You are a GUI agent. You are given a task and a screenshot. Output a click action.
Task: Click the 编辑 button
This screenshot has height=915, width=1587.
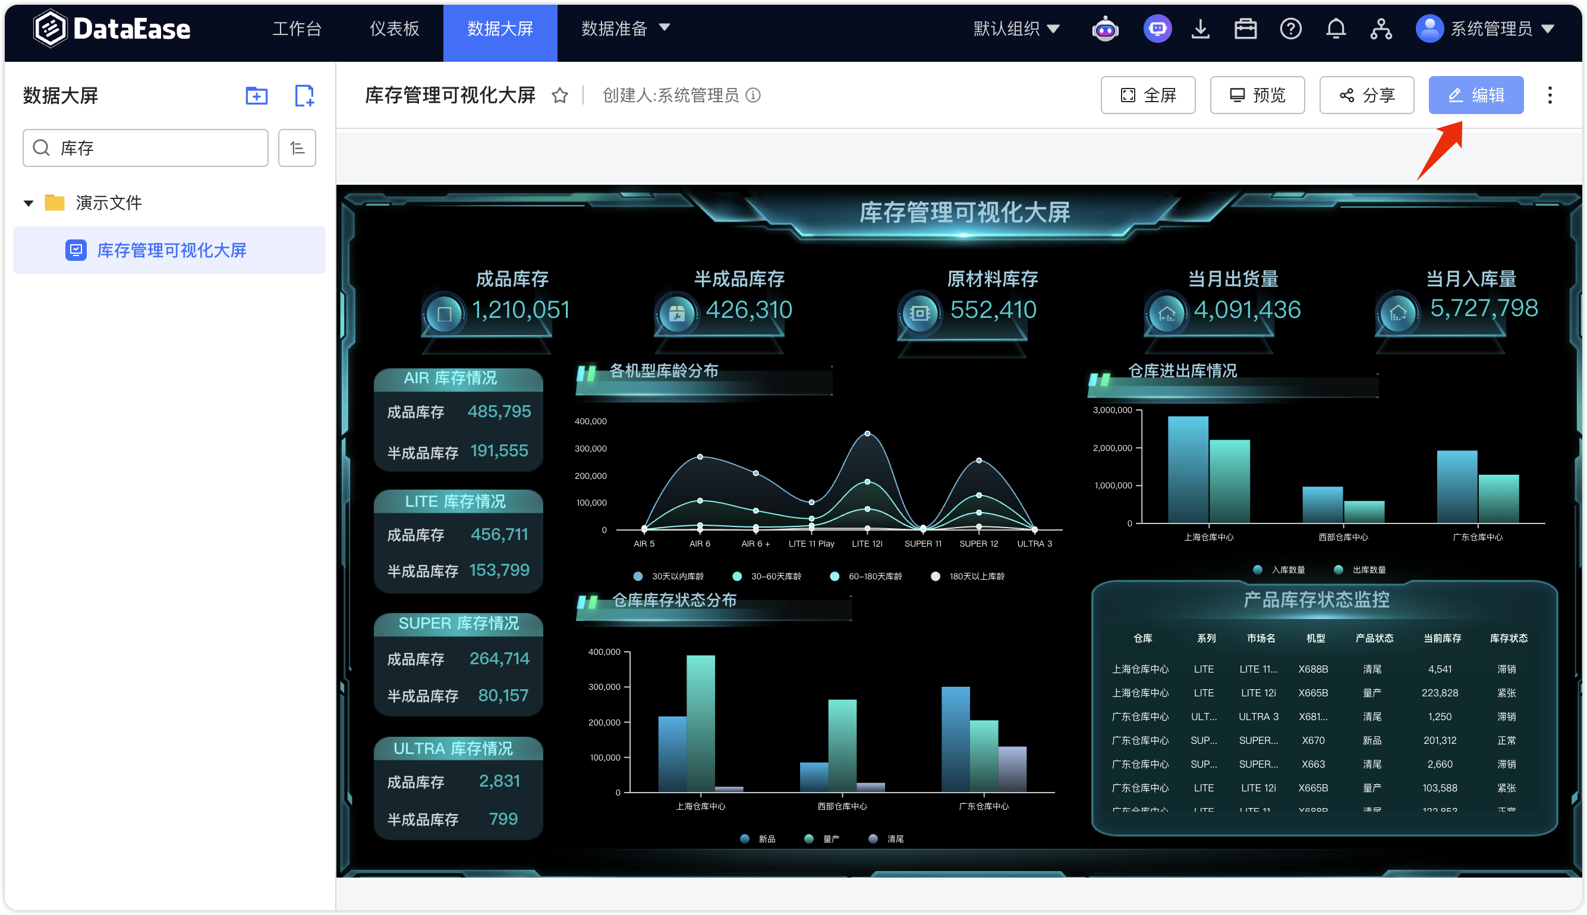(1476, 95)
